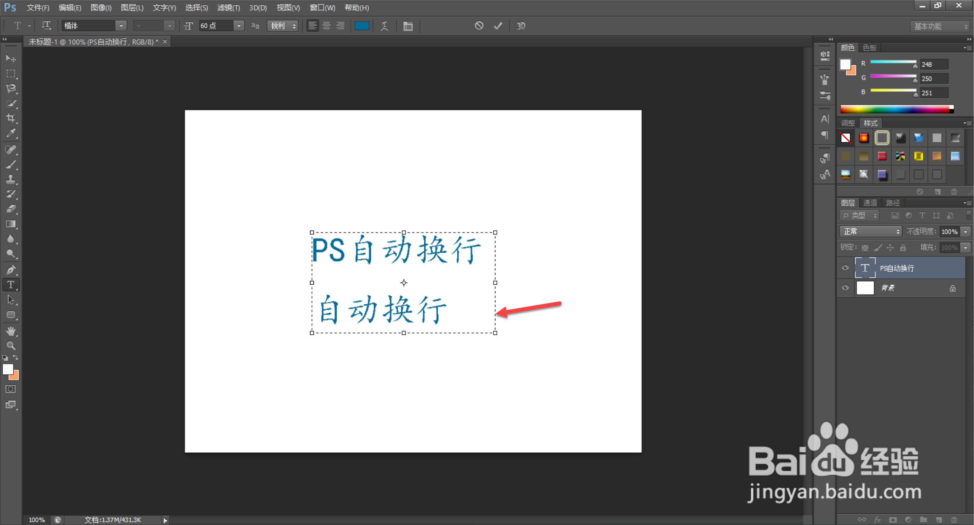Screen dimensions: 974x525
Task: Select the Crop tool
Action: (11, 118)
